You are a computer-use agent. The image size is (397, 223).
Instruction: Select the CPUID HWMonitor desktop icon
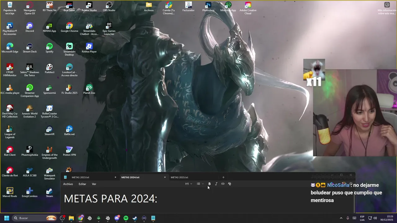(10, 70)
